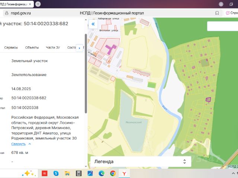This screenshot has width=238, height=178.
Task: Collapse address with the Свернуть link
Action: click(x=19, y=144)
